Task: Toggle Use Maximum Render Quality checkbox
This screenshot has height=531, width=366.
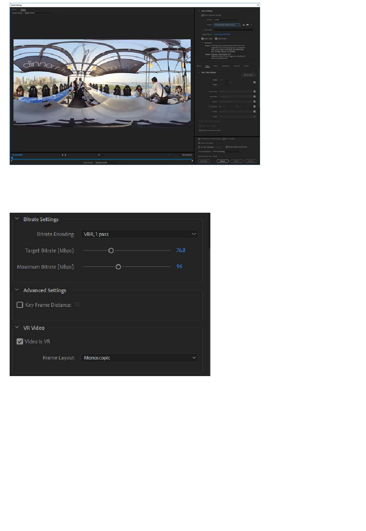Action: click(199, 139)
